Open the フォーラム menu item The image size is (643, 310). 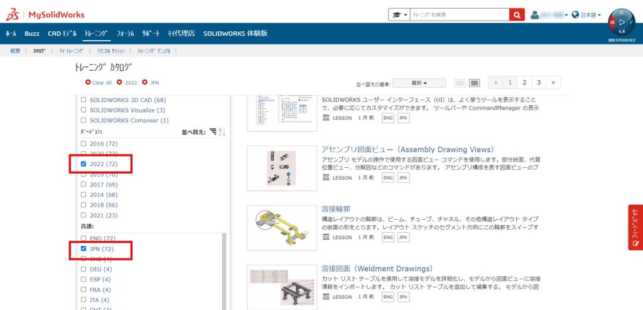point(126,34)
